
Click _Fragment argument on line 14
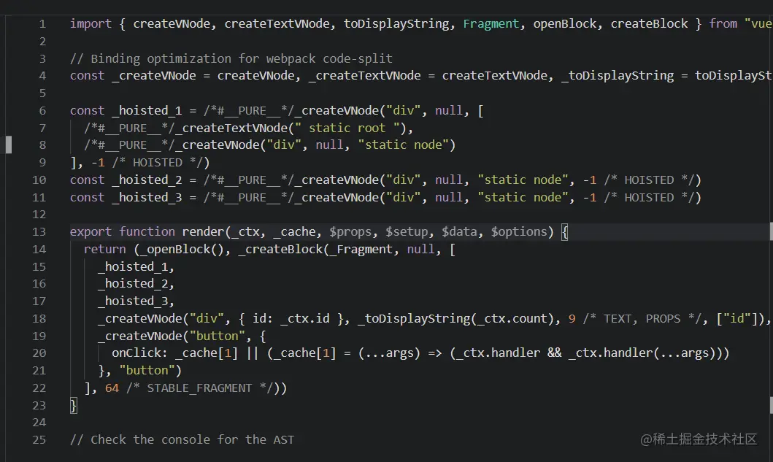(x=361, y=250)
